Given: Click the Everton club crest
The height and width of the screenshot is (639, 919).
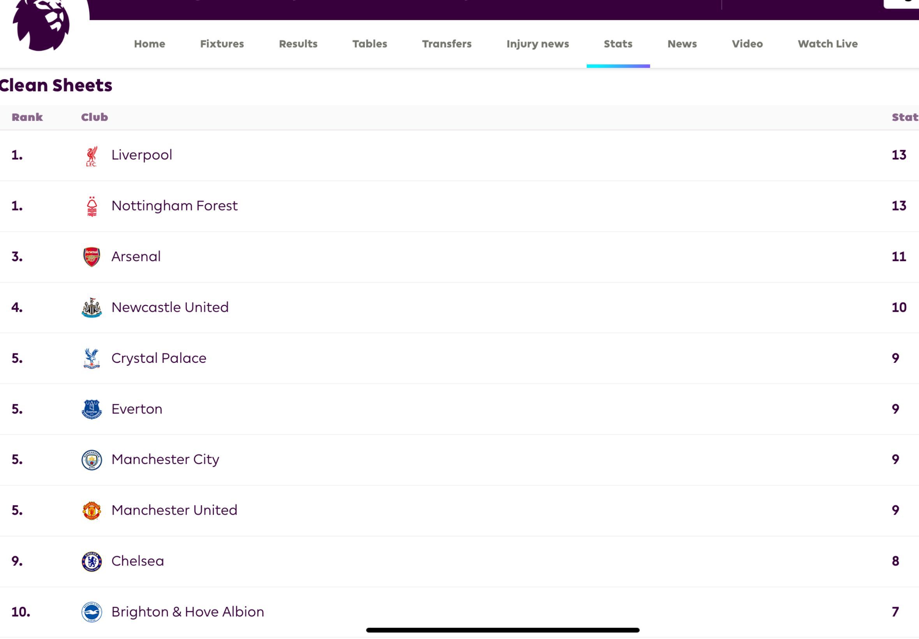Looking at the screenshot, I should [92, 409].
